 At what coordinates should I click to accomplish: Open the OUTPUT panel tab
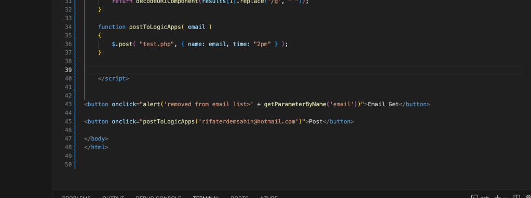(x=113, y=196)
